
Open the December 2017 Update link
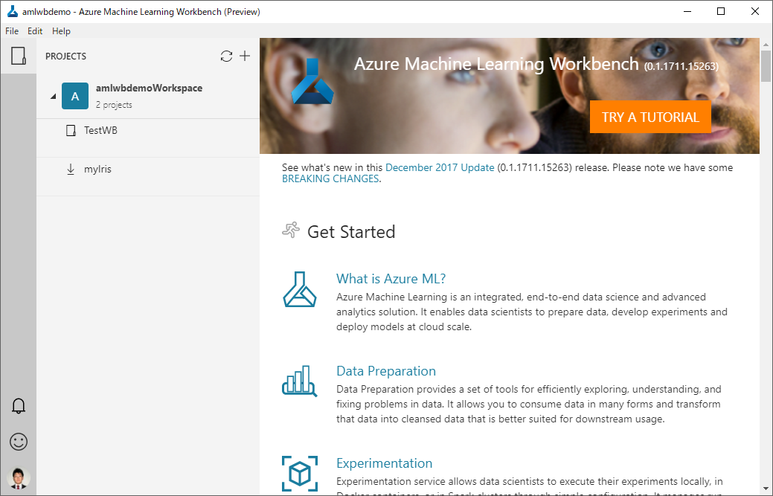click(440, 167)
